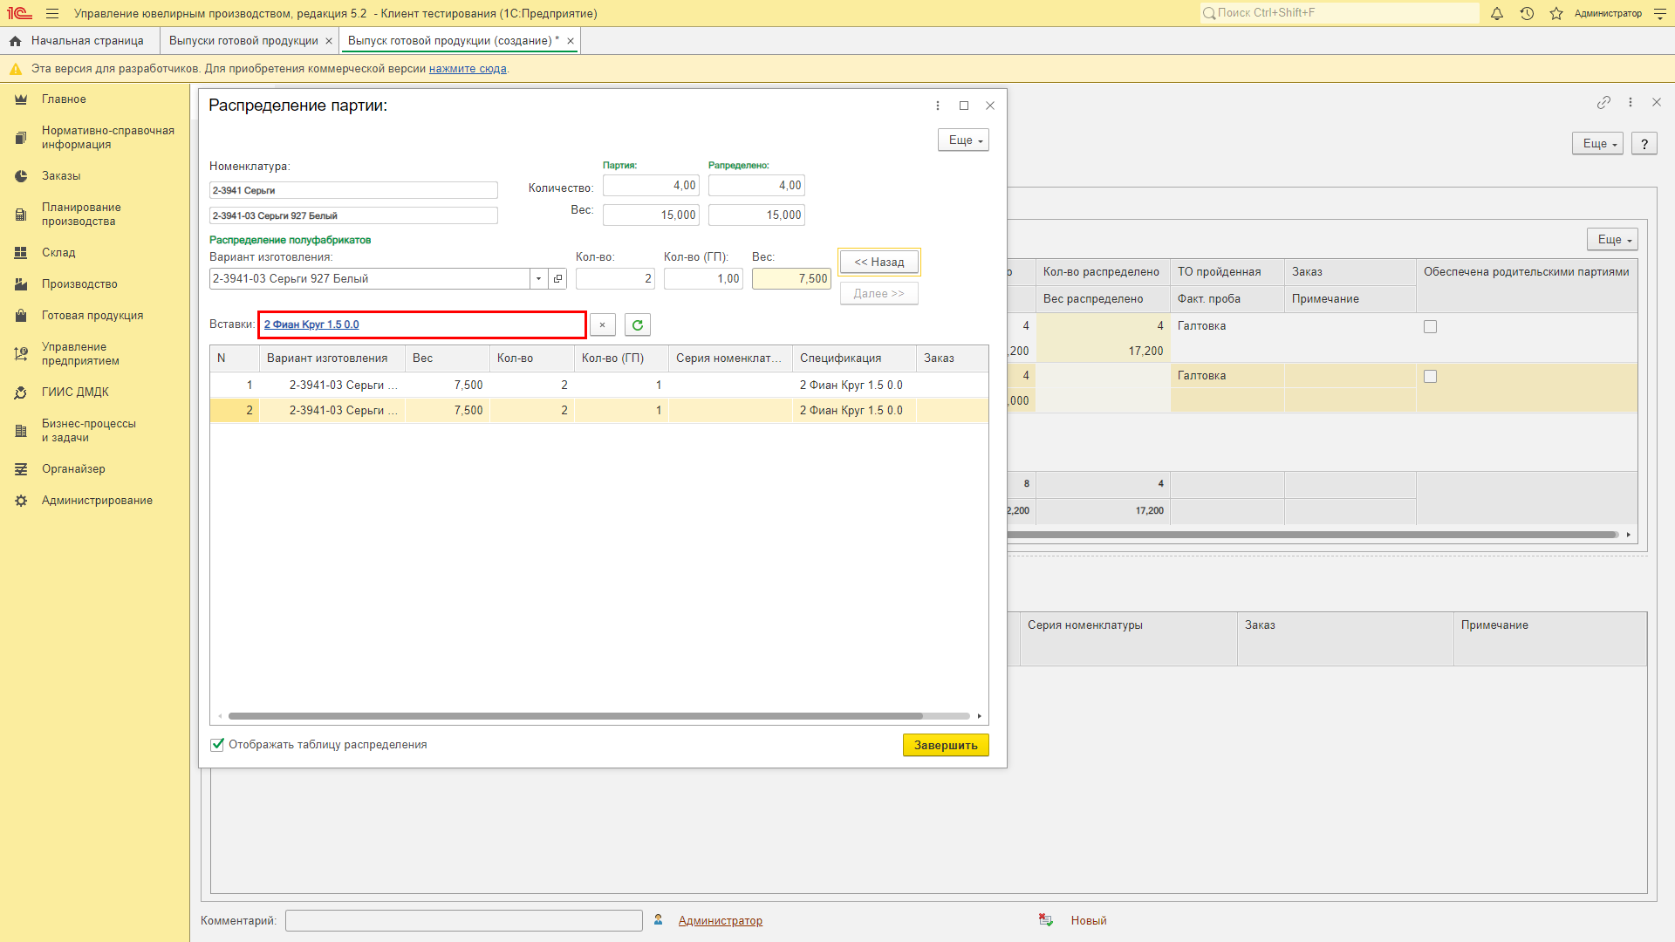Check first Обеспечена родительскими партиями checkbox
Screen dimensions: 1675x942
click(1430, 327)
